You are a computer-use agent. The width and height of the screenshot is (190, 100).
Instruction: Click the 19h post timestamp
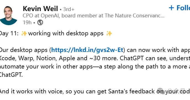[27, 22]
